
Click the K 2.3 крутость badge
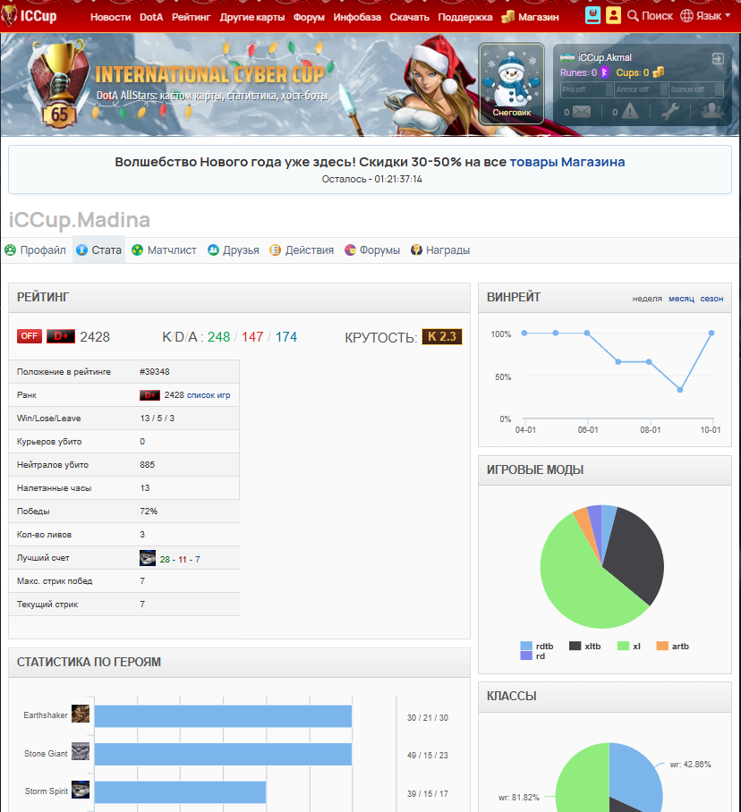[442, 336]
